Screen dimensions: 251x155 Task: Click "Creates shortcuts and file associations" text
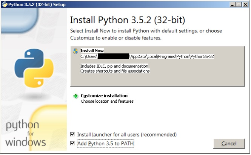[115, 71]
